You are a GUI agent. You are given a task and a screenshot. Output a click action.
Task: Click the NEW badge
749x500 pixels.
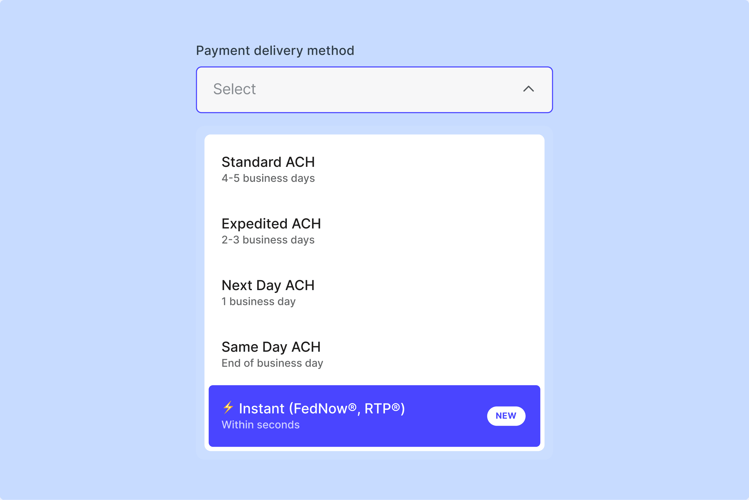506,416
